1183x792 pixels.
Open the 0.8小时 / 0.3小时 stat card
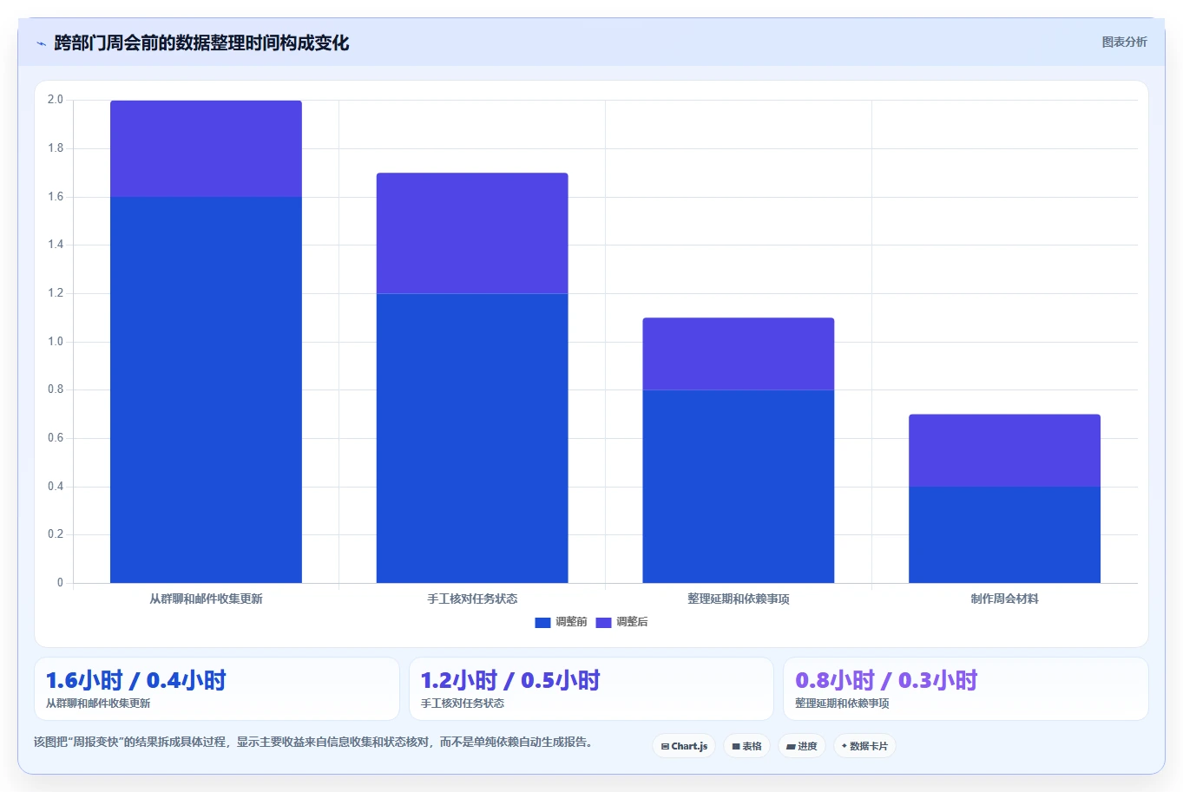(966, 689)
